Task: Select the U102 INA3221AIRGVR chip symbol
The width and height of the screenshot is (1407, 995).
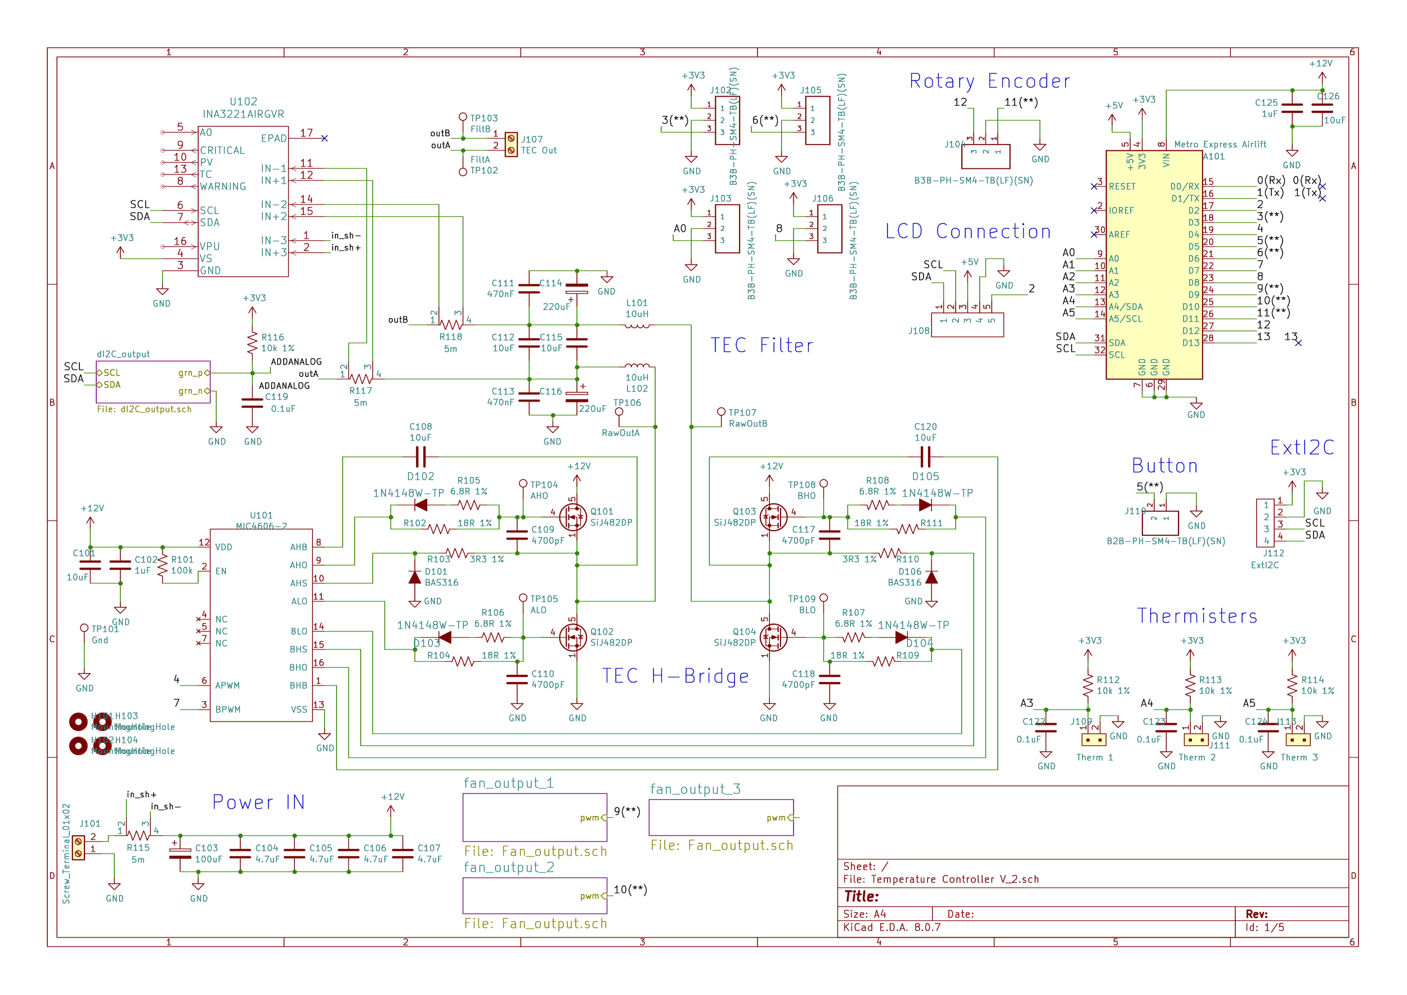Action: pos(243,201)
